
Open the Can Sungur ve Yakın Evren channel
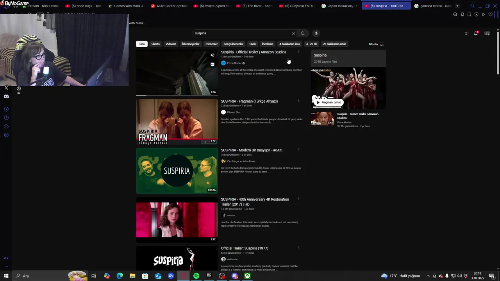coord(241,161)
